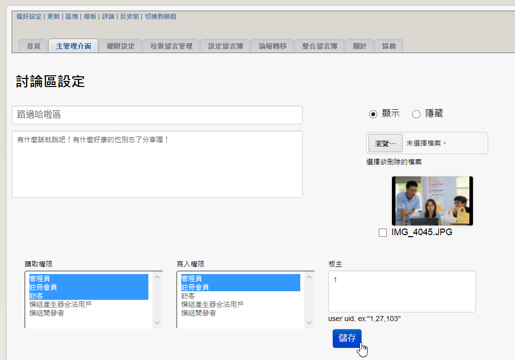Screen dimensions: 515x360
Task: Click the 偏好設定 link
Action: [29, 17]
